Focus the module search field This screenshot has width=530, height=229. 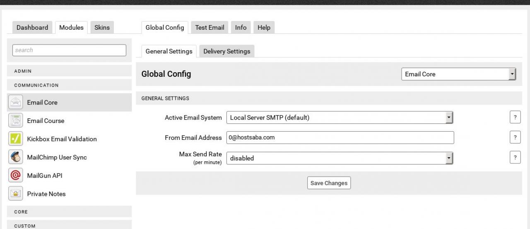click(x=70, y=50)
